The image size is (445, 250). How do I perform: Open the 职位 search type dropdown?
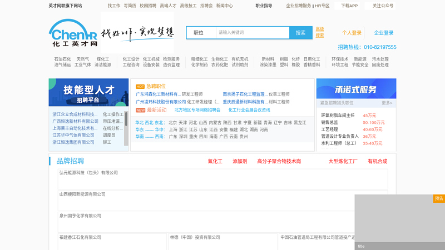[x=201, y=33]
